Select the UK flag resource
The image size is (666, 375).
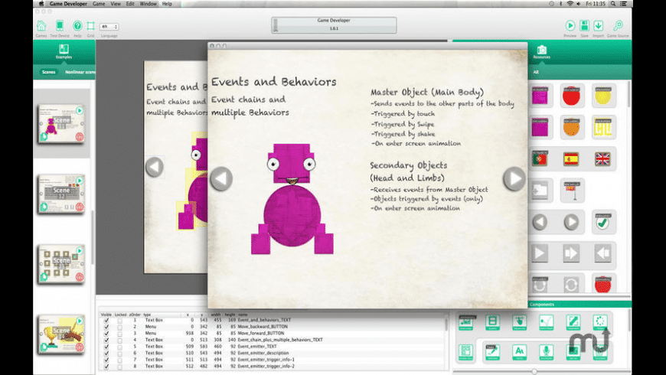coord(603,158)
